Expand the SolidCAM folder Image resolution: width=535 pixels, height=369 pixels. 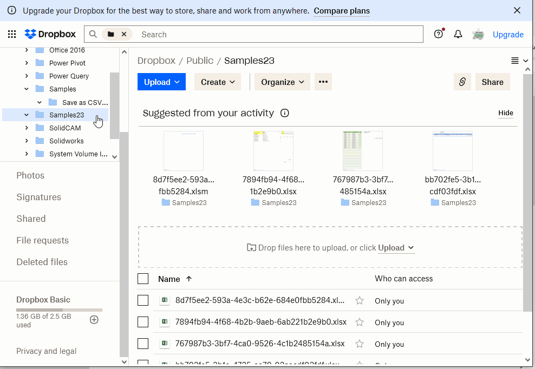tap(27, 128)
